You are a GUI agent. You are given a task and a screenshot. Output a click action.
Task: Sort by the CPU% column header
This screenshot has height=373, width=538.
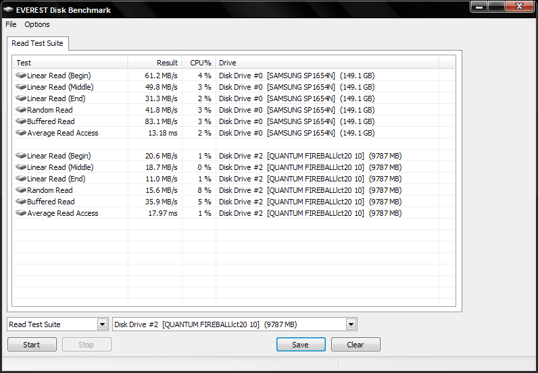(x=199, y=63)
